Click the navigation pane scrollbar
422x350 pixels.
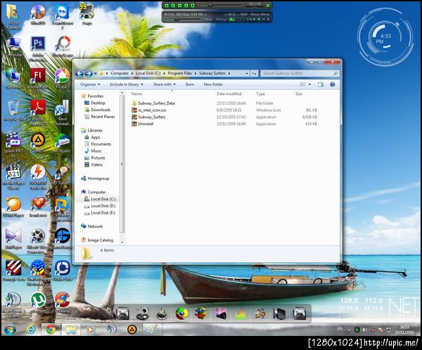tap(122, 164)
